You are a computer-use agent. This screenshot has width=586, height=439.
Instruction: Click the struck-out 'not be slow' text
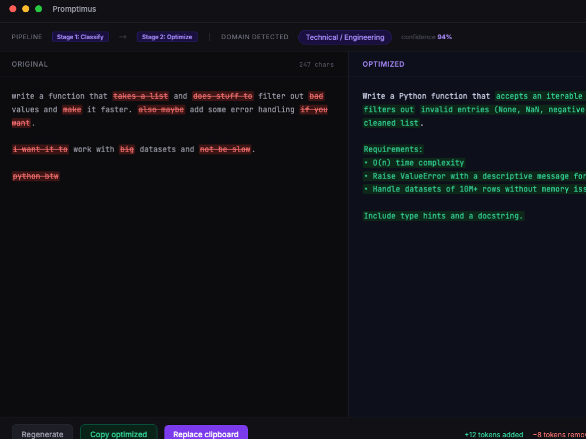pyautogui.click(x=225, y=149)
